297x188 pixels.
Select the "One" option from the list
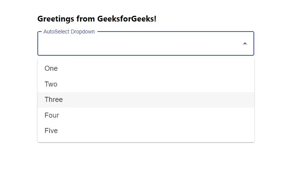[51, 68]
